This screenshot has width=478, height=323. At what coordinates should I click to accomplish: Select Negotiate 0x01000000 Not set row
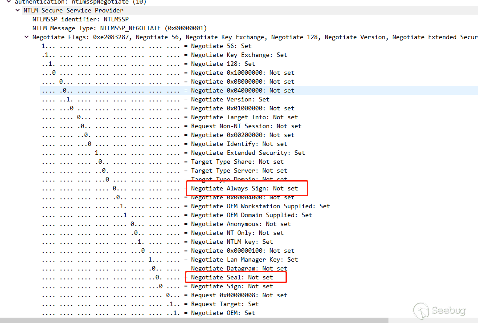tap(168, 108)
